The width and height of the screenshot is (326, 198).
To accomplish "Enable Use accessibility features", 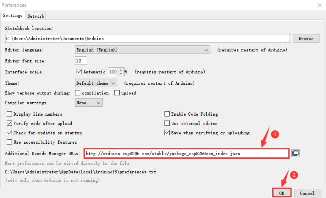I will tap(9, 142).
